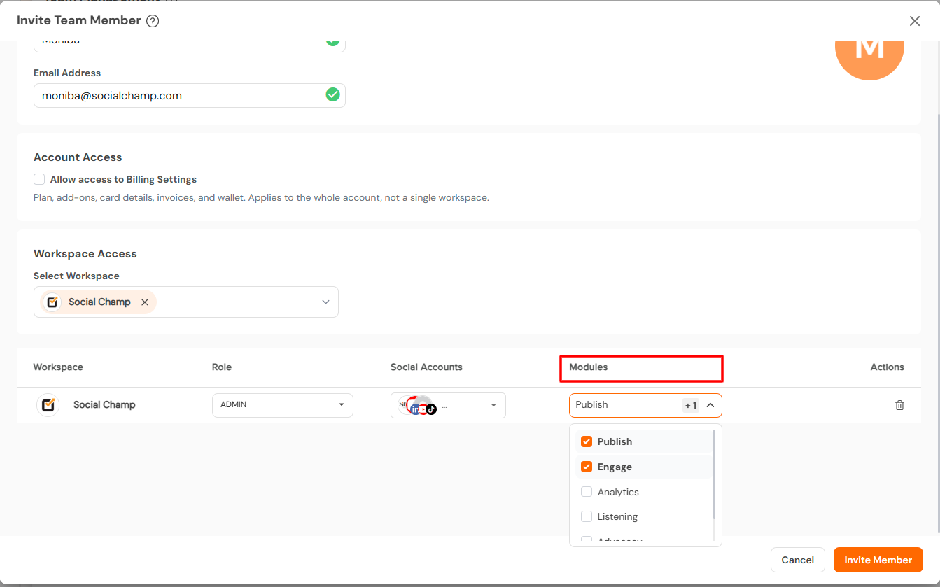Click the green check beside email address

[x=333, y=94]
